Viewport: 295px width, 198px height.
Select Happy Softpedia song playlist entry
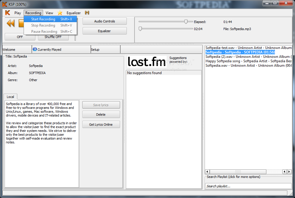click(248, 61)
